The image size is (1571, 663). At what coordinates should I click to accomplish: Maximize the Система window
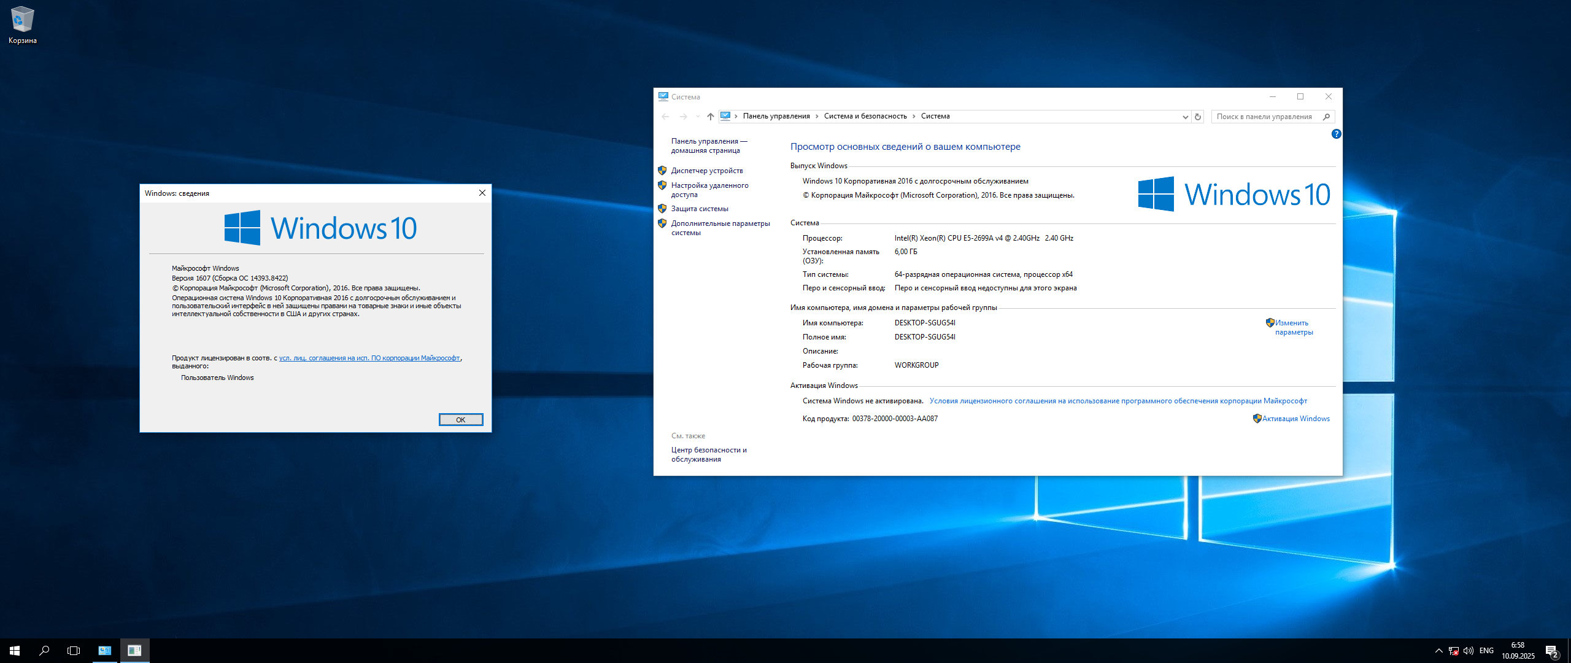coord(1300,96)
